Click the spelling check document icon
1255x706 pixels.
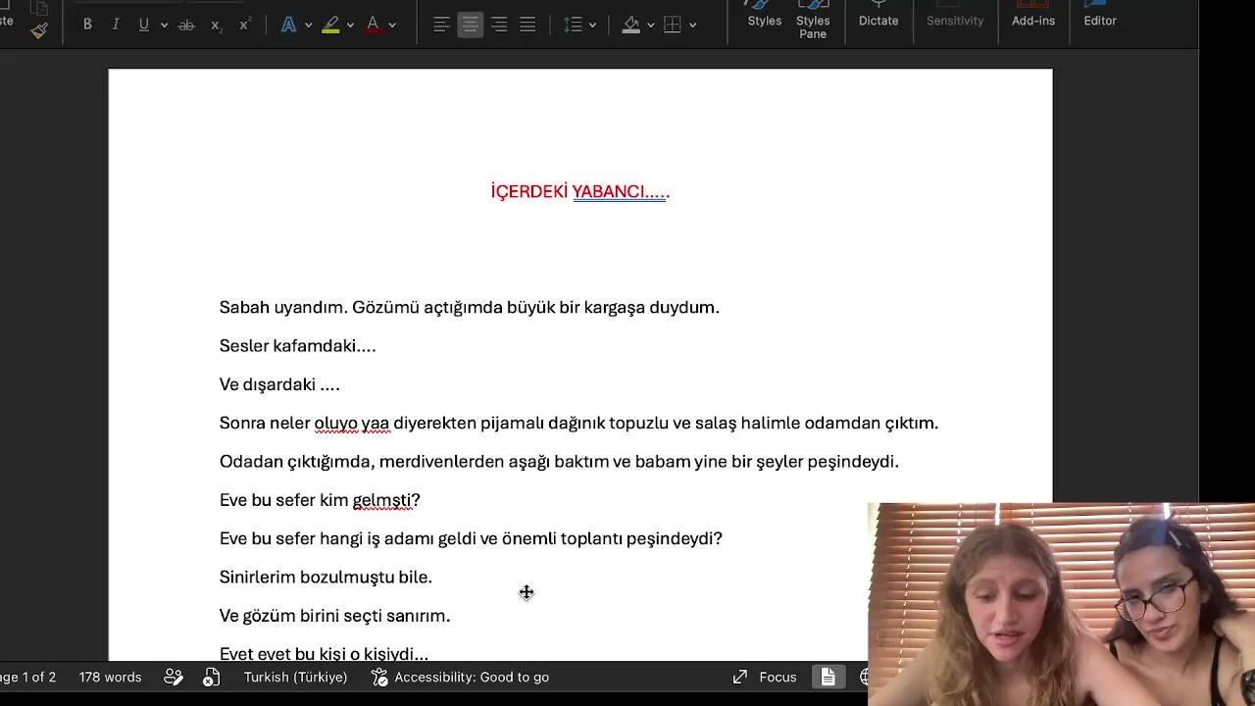[x=212, y=677]
